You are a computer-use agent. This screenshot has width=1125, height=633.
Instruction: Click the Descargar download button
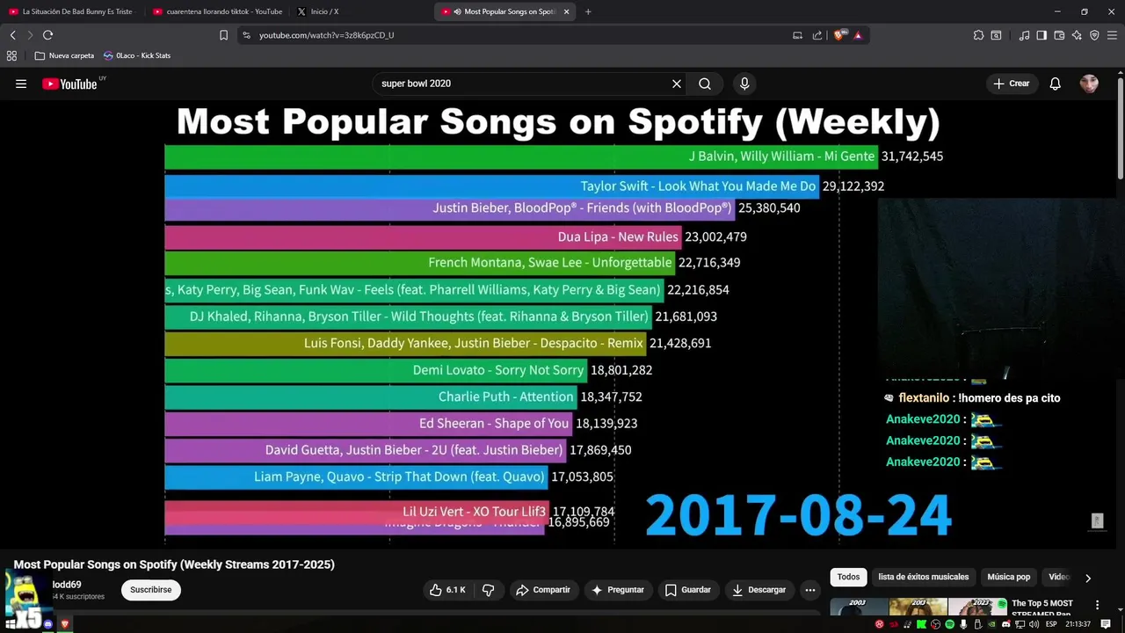(x=759, y=590)
